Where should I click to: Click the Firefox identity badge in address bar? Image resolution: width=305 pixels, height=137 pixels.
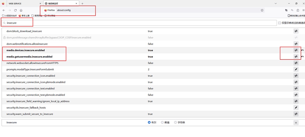[x=50, y=10]
